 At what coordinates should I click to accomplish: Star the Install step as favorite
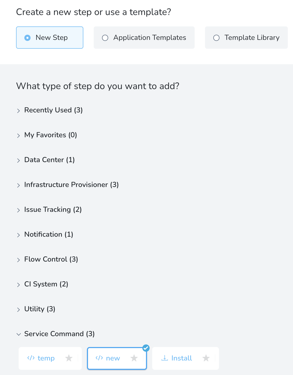click(x=206, y=358)
